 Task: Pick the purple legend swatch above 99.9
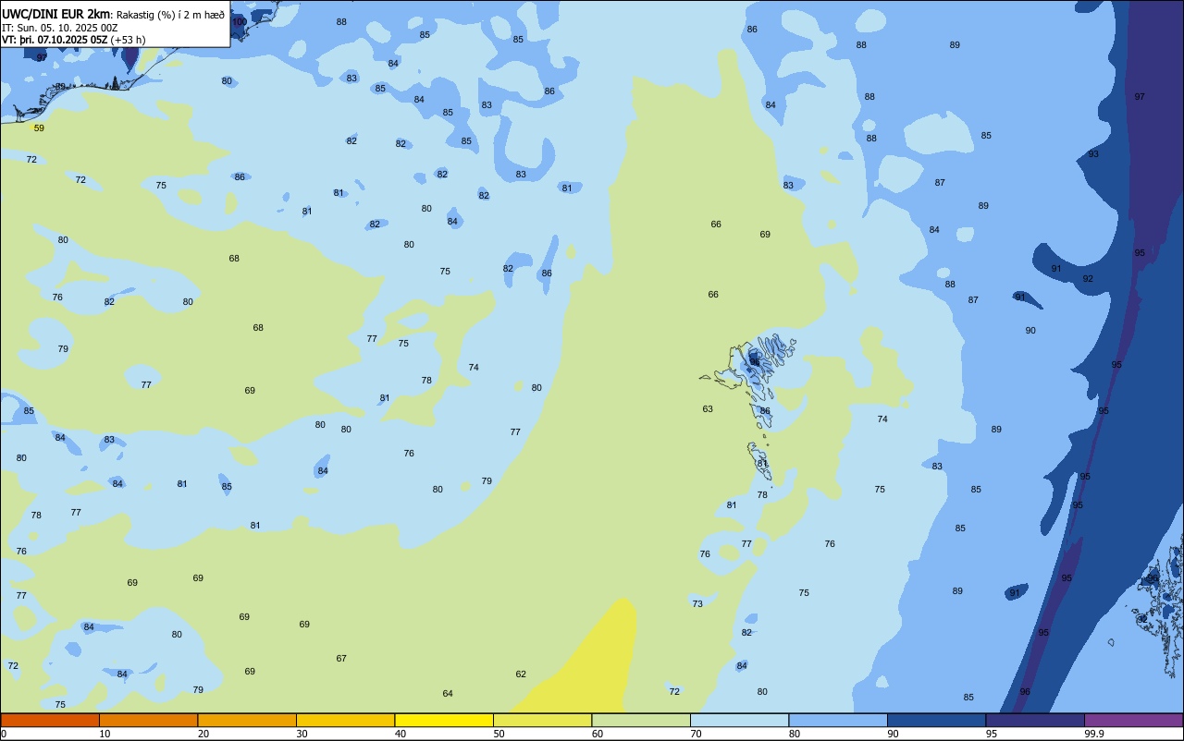(x=1134, y=720)
